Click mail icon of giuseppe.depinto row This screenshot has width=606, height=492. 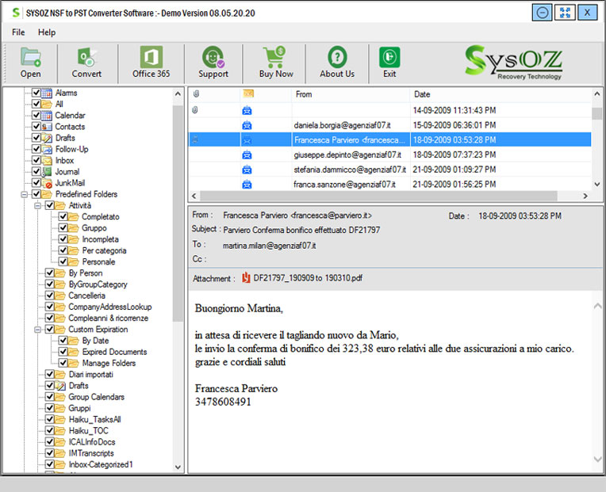[247, 155]
